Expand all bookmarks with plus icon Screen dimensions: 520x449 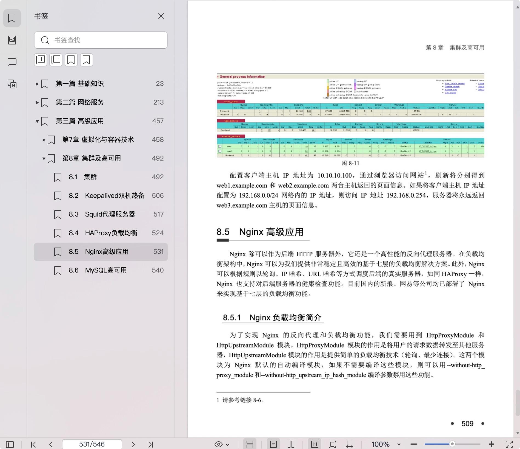pos(41,60)
